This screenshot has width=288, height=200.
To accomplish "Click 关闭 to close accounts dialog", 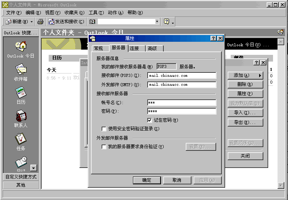I will tap(245, 156).
